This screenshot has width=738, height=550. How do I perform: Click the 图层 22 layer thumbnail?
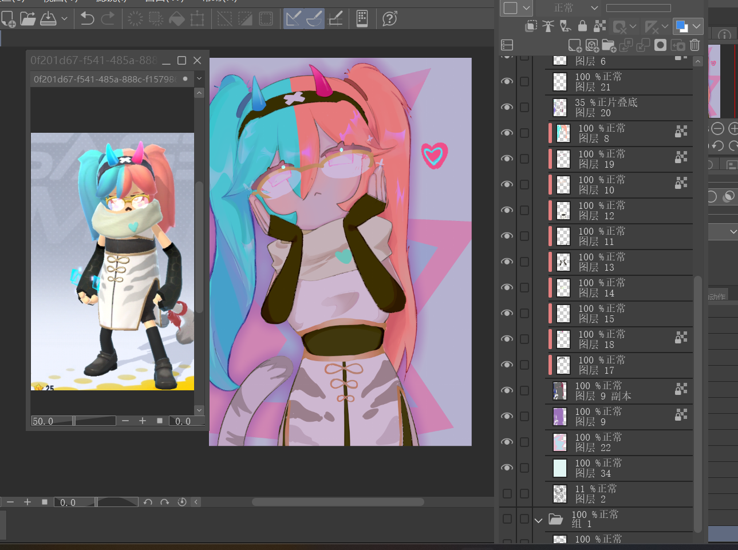tap(559, 442)
